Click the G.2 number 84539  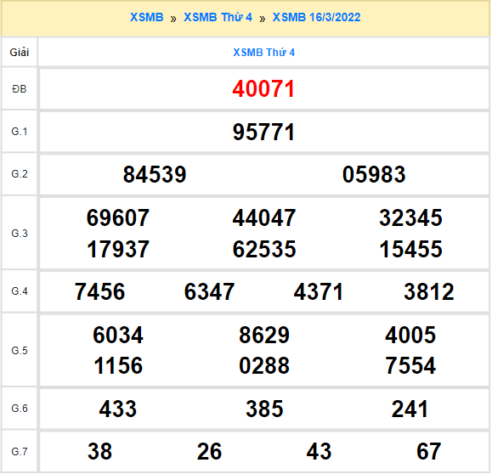click(155, 175)
